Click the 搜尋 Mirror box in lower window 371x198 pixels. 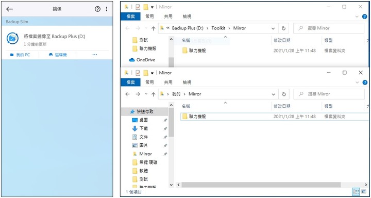tap(329, 94)
